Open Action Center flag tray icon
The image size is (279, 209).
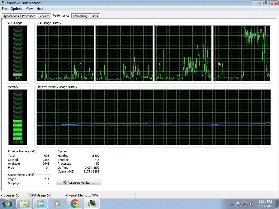[x=238, y=204]
